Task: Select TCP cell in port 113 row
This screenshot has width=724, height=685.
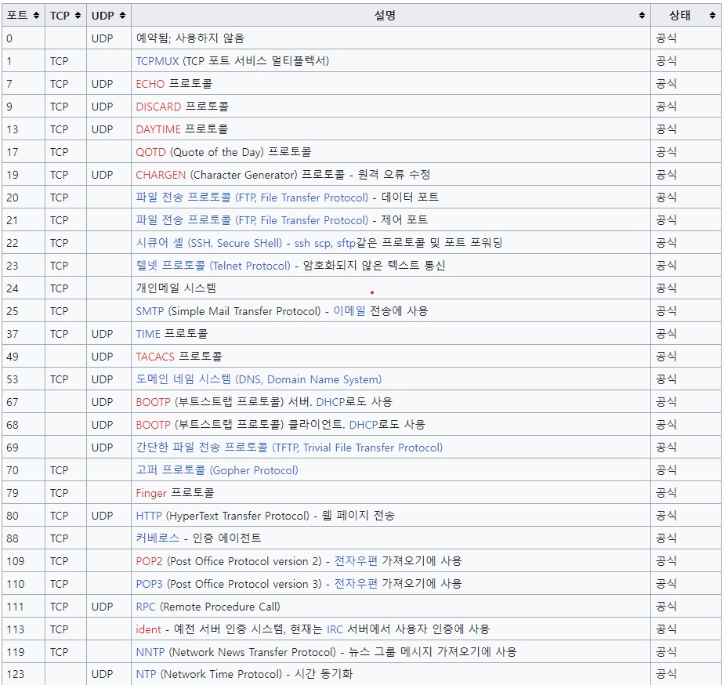Action: [66, 629]
